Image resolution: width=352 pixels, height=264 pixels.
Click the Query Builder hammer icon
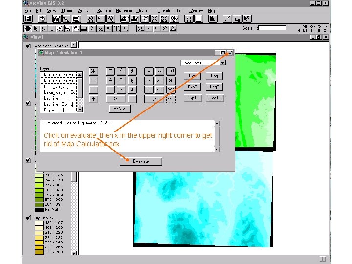(110, 19)
